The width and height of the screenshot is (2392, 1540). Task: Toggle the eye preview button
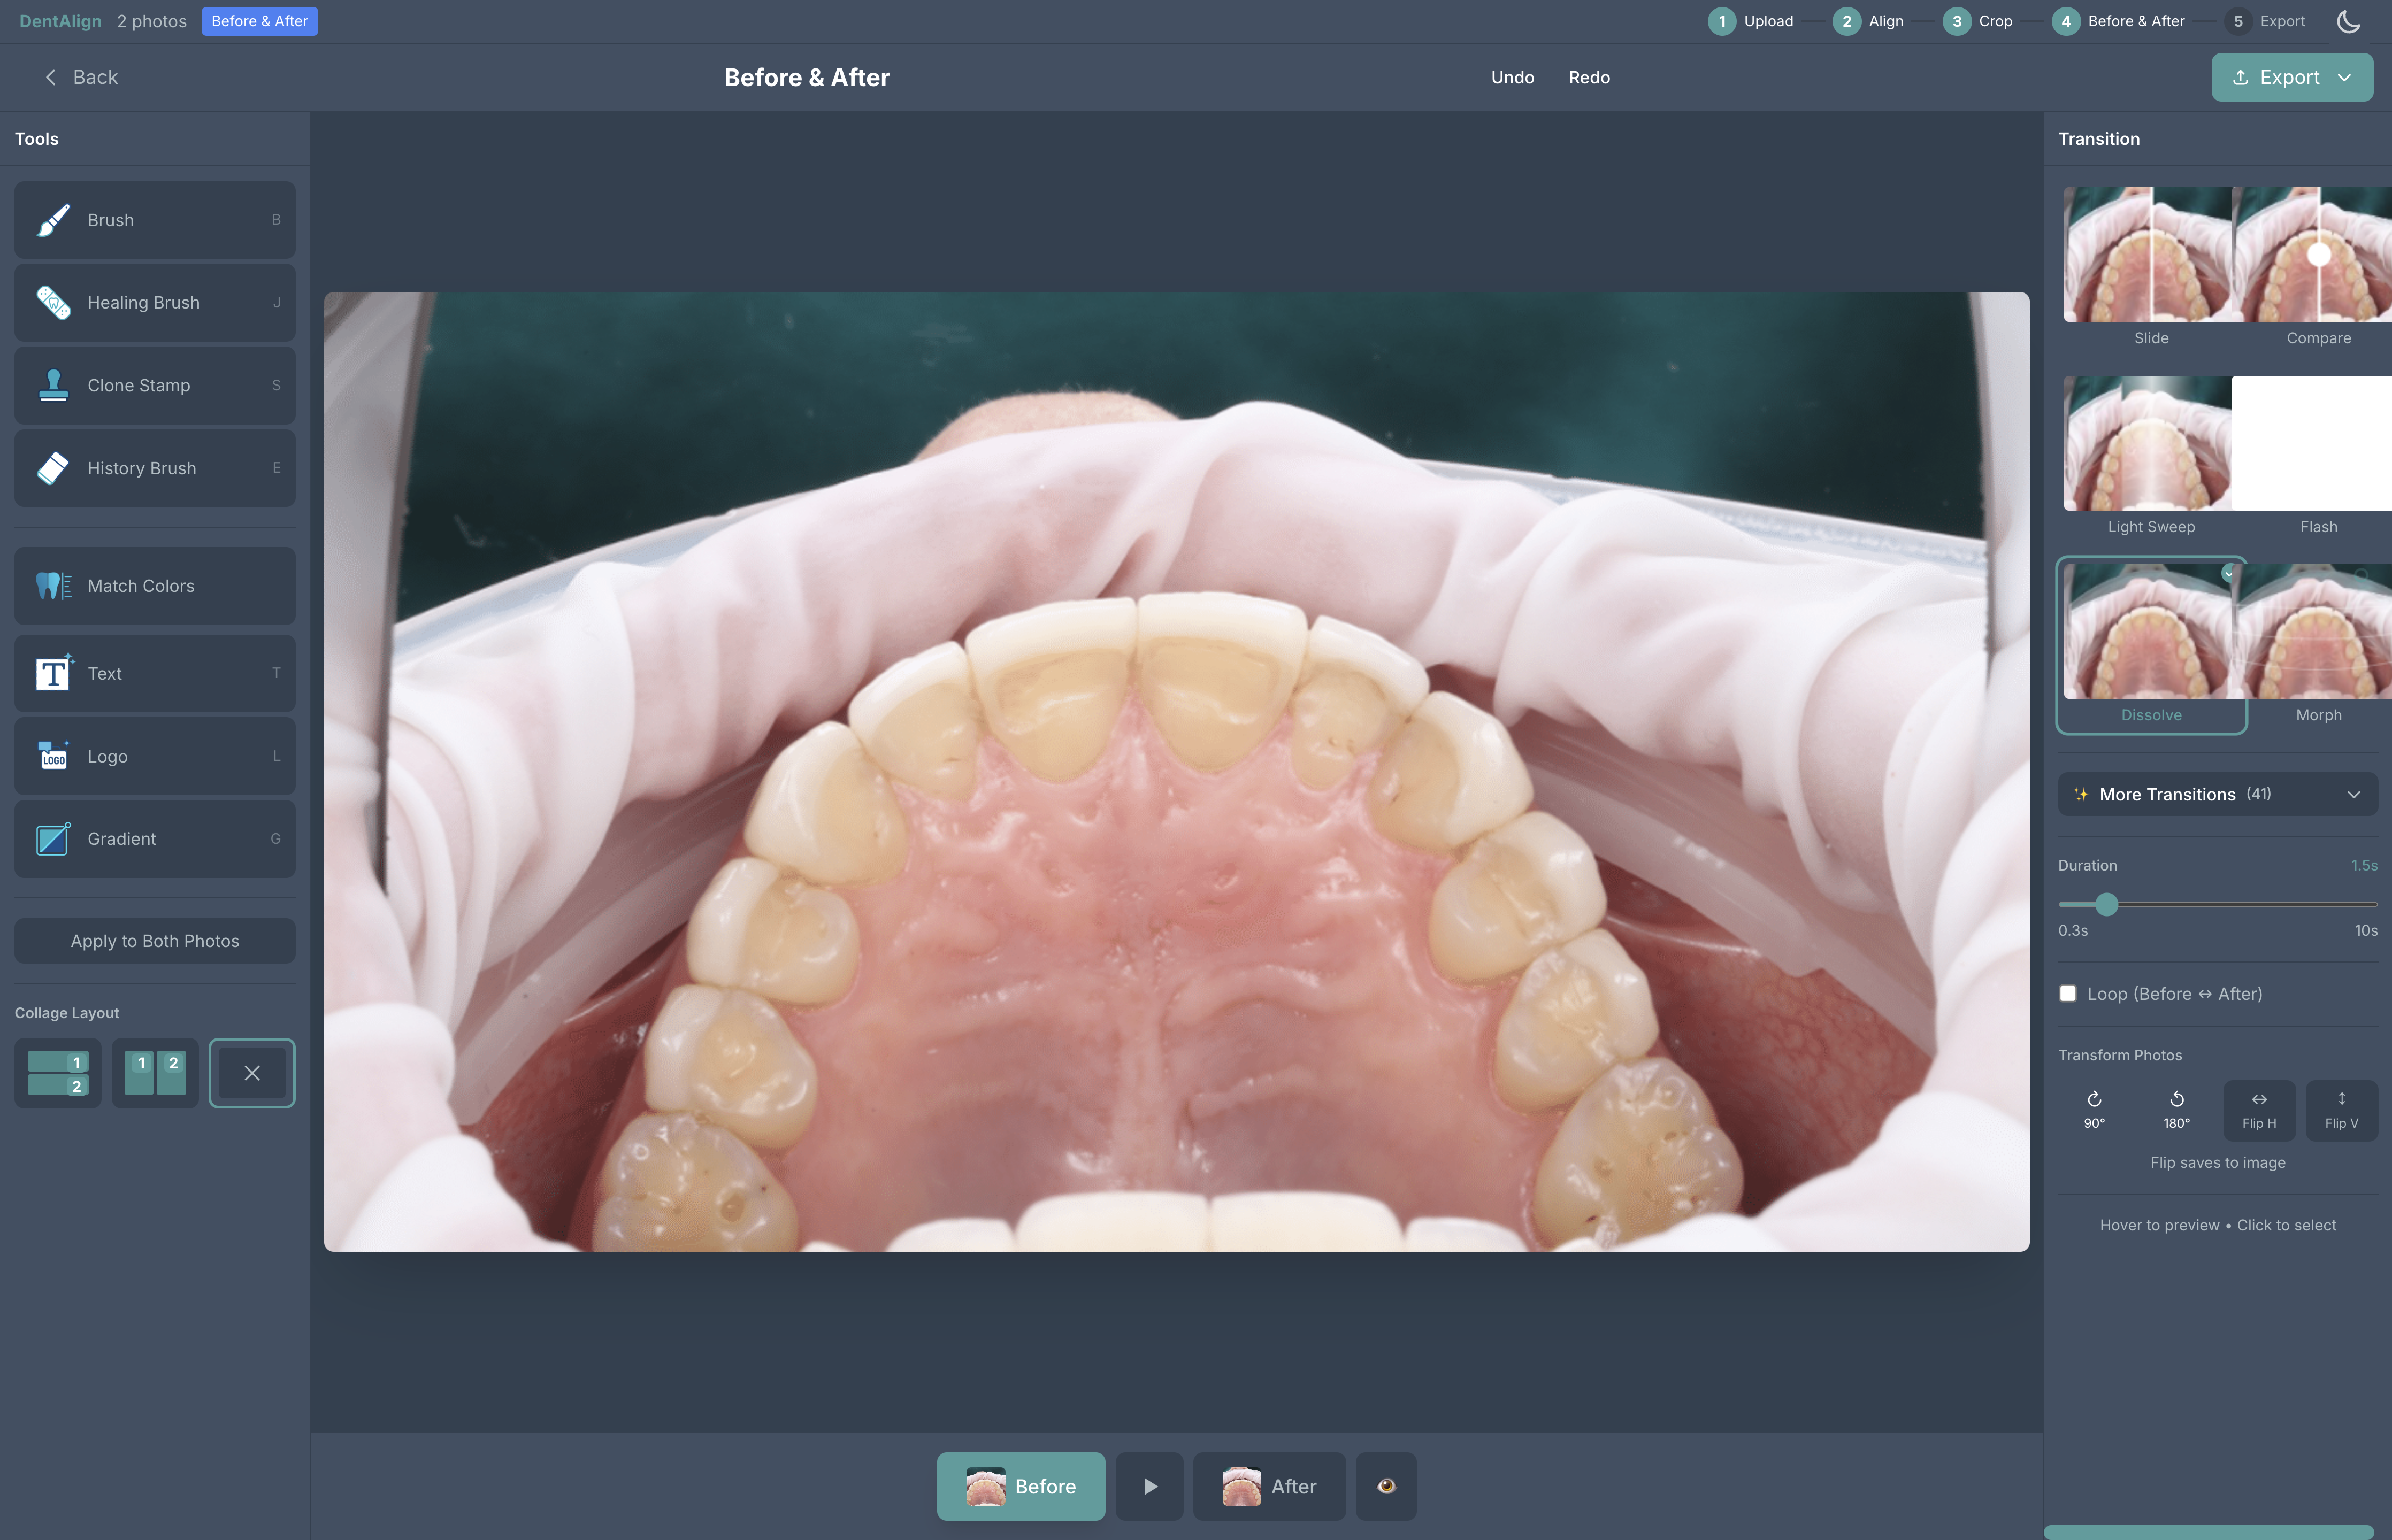point(1385,1486)
